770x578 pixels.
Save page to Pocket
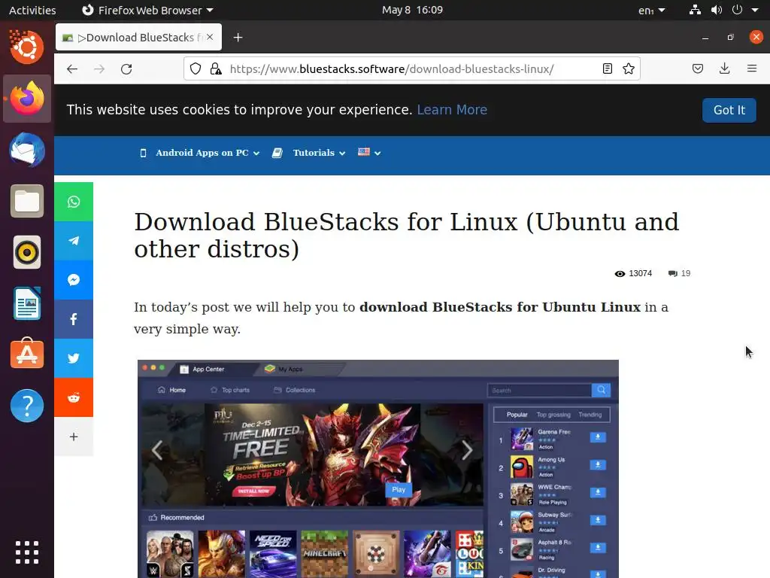click(x=698, y=68)
